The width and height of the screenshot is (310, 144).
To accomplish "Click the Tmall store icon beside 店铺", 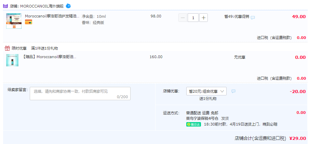I will tap(5, 6).
